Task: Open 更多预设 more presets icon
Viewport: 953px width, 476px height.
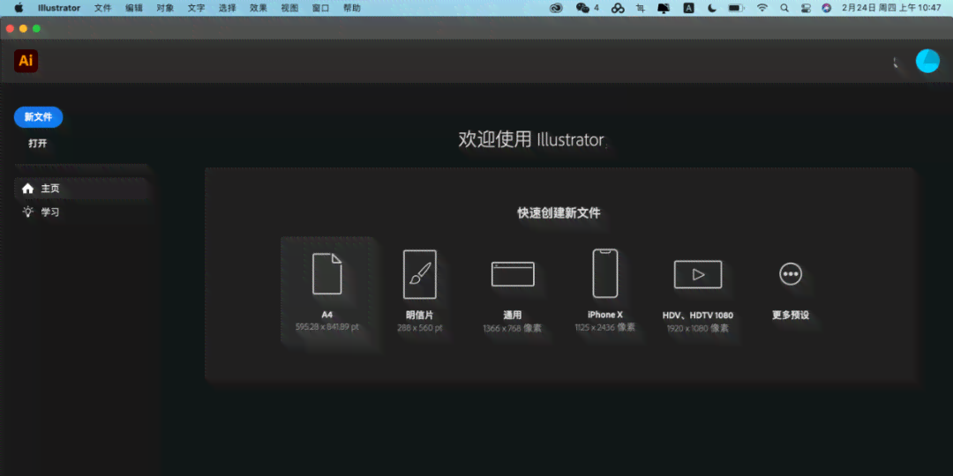Action: pyautogui.click(x=791, y=274)
